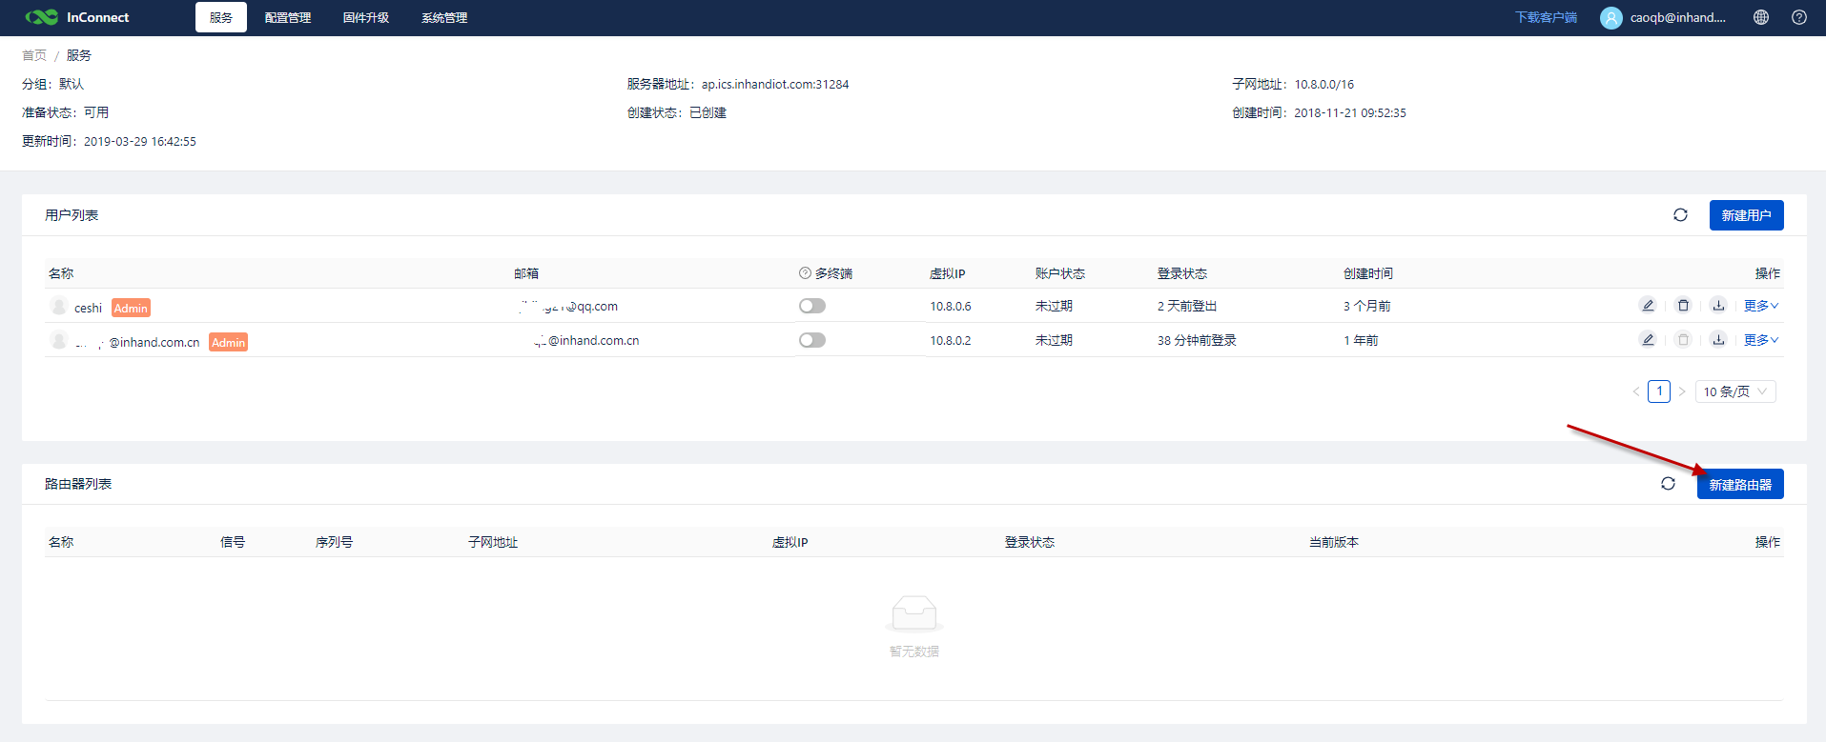Toggle 多终端 switch for ceshi user
The image size is (1826, 742).
812,306
